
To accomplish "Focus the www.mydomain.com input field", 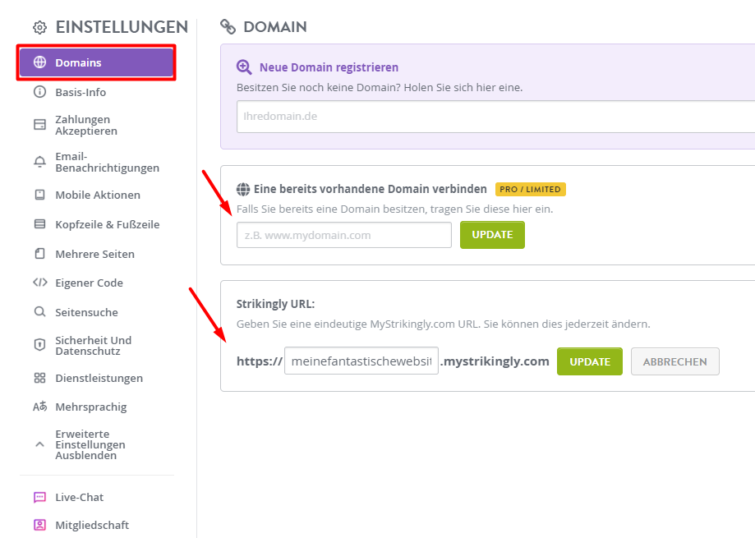I will [x=344, y=235].
